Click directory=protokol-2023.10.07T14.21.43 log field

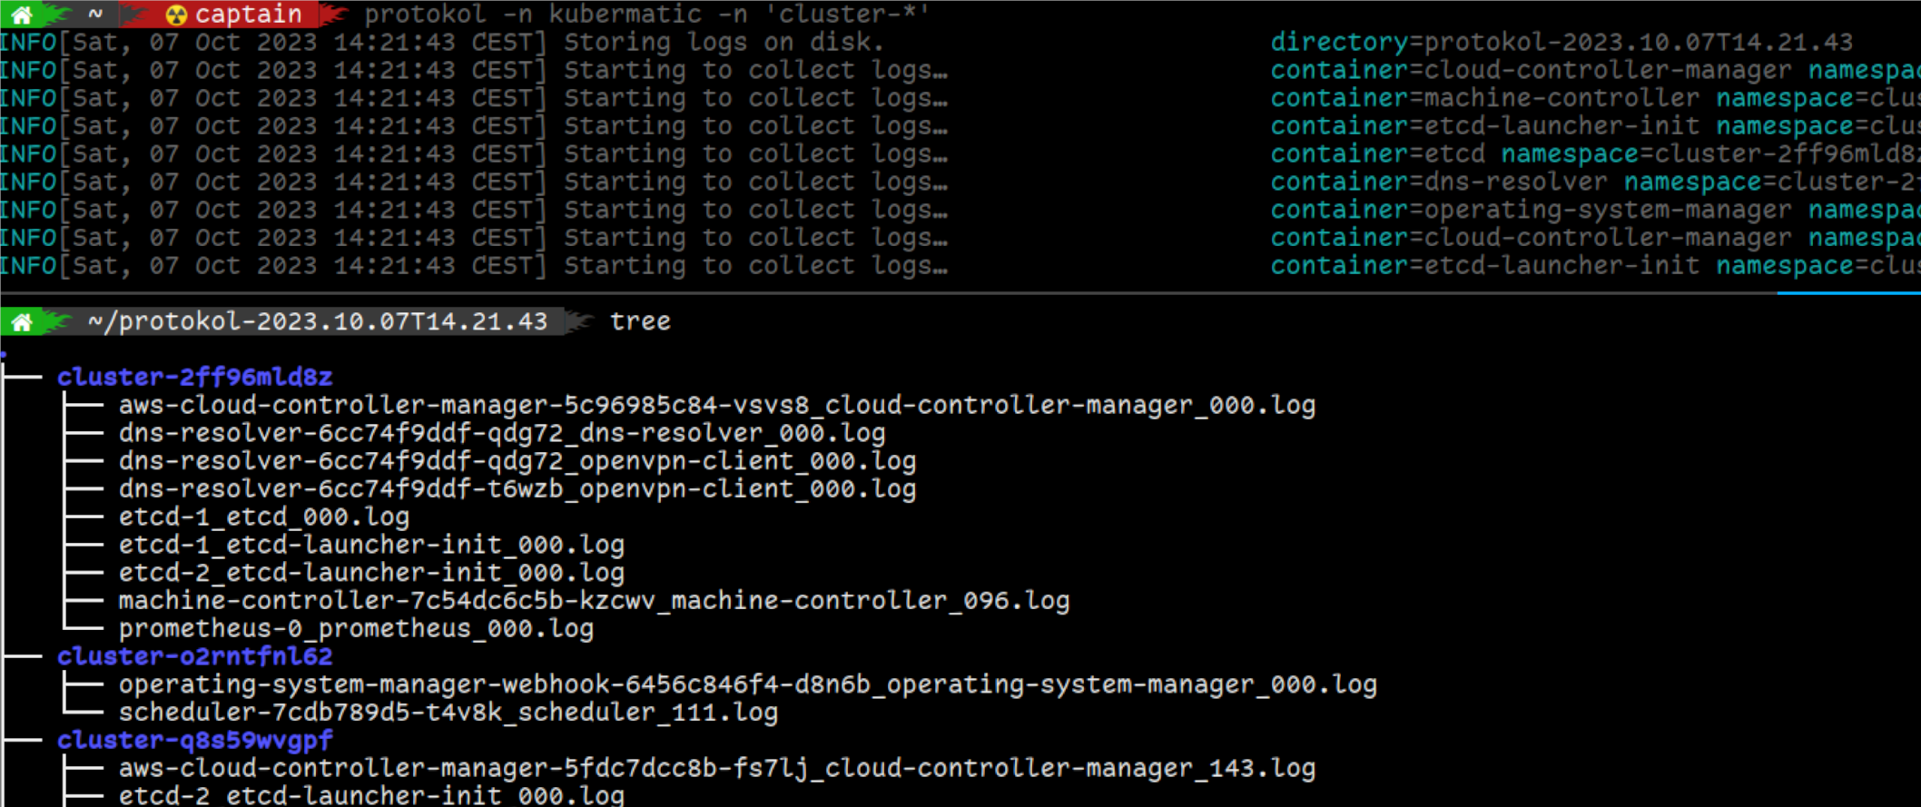[1561, 42]
